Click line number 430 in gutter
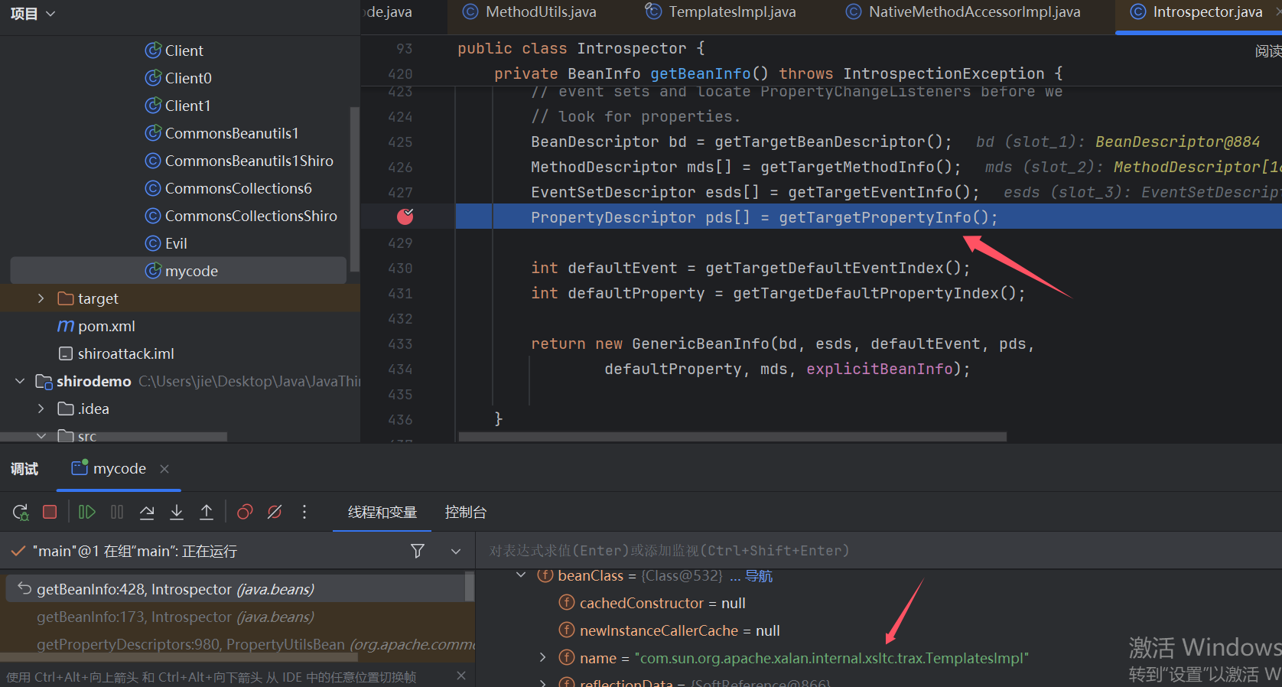This screenshot has height=687, width=1282. (x=400, y=268)
